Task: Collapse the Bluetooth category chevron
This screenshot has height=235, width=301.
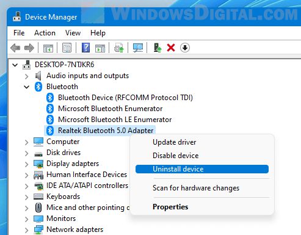Action: (x=27, y=87)
